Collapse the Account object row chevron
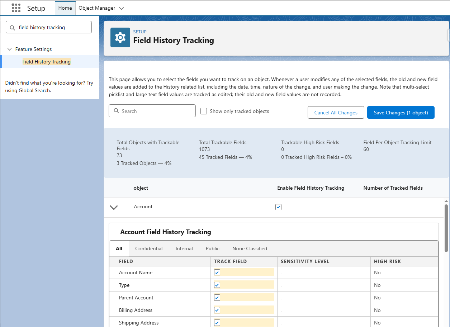450x327 pixels. (x=114, y=207)
